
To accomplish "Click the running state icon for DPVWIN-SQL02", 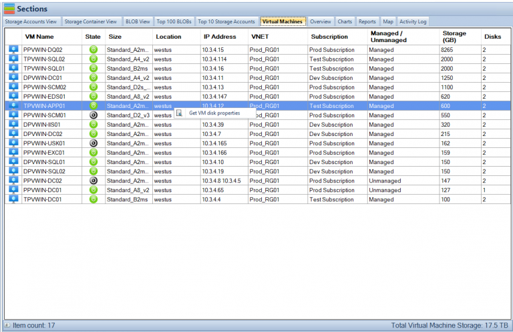I will [x=94, y=171].
